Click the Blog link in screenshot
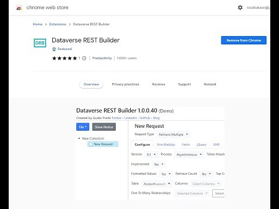The width and height of the screenshot is (279, 209). 156,118
